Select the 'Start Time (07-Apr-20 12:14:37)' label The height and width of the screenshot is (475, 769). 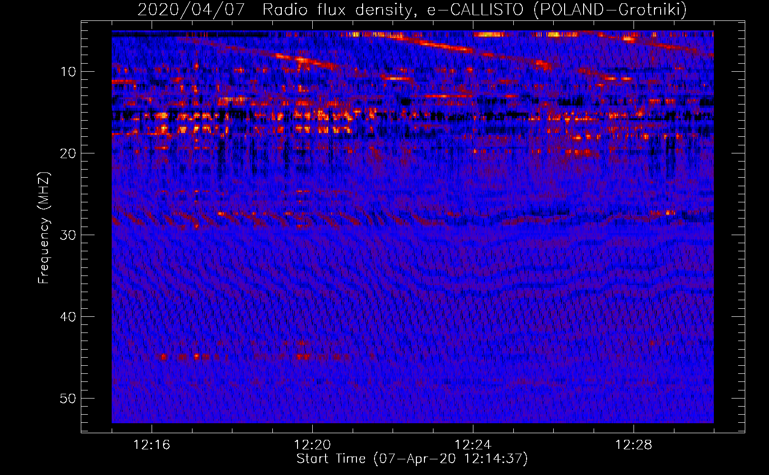412,459
